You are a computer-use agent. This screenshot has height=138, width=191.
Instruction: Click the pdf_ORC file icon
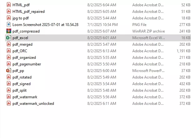point(9,51)
